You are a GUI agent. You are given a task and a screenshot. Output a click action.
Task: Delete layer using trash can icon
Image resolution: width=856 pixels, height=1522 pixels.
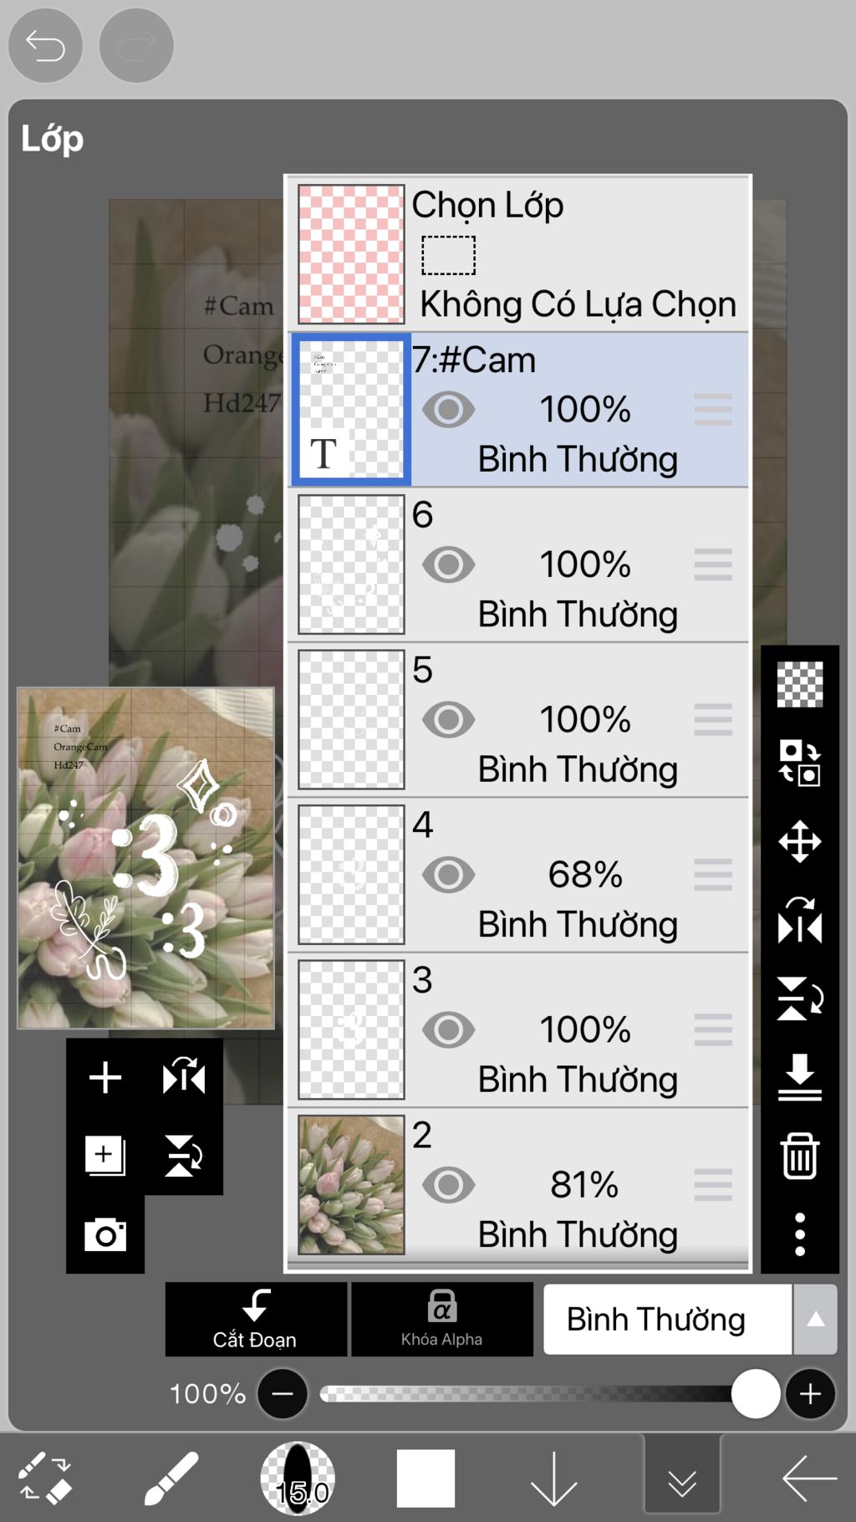tap(800, 1155)
